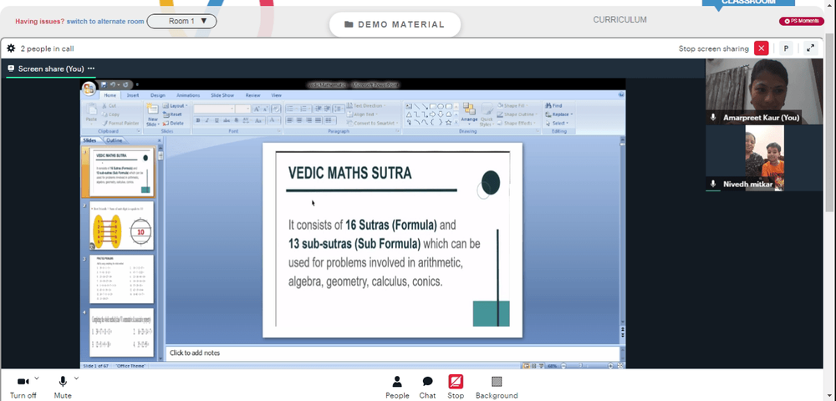Click Undo in Quick Access toolbar

[114, 84]
